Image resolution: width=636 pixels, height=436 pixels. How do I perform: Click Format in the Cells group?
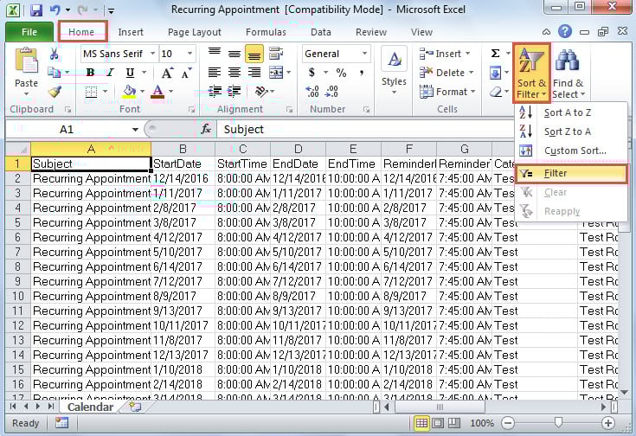[x=447, y=92]
